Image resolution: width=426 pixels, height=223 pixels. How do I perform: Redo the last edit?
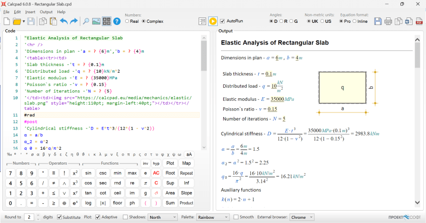point(73,21)
